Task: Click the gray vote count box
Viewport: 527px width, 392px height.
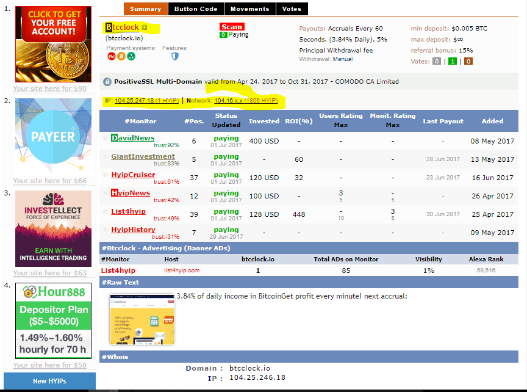Action: pos(437,61)
